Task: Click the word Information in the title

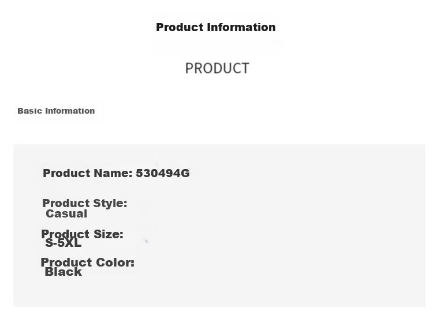Action: [x=241, y=27]
